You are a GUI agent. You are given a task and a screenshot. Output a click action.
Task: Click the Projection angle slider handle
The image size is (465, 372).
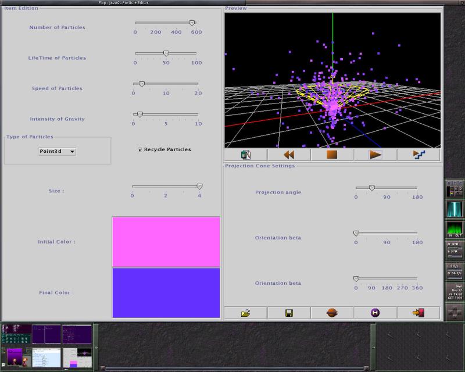pyautogui.click(x=371, y=188)
